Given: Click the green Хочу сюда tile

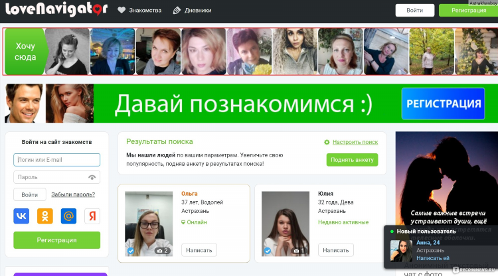Looking at the screenshot, I should tap(25, 51).
